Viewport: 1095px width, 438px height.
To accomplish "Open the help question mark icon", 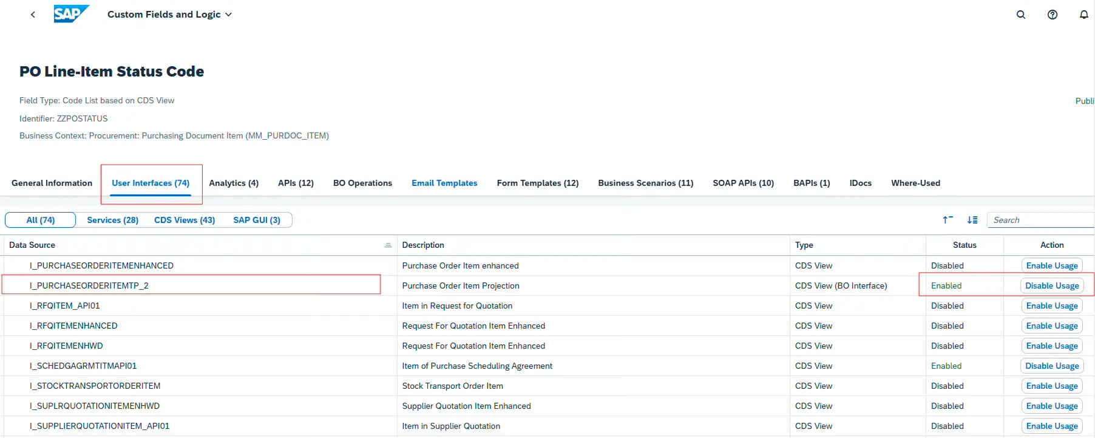I will pos(1053,15).
